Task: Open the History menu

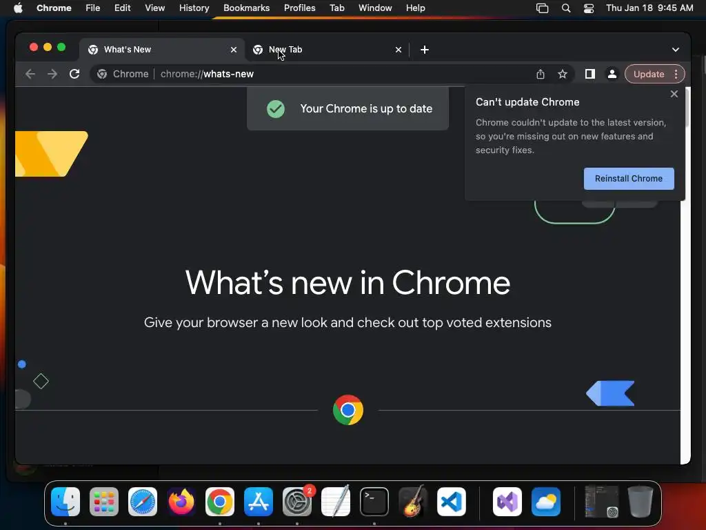Action: (x=194, y=8)
